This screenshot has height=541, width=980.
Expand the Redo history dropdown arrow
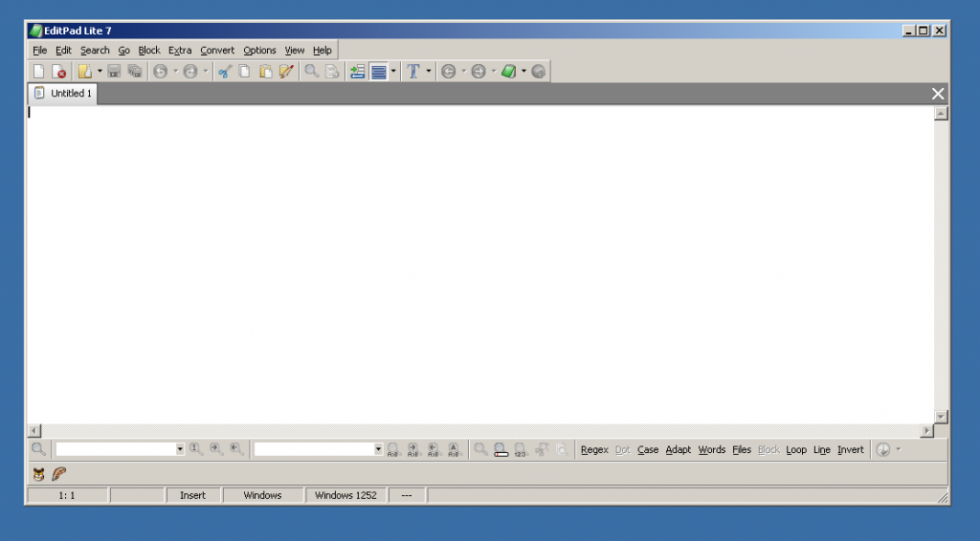coord(206,71)
